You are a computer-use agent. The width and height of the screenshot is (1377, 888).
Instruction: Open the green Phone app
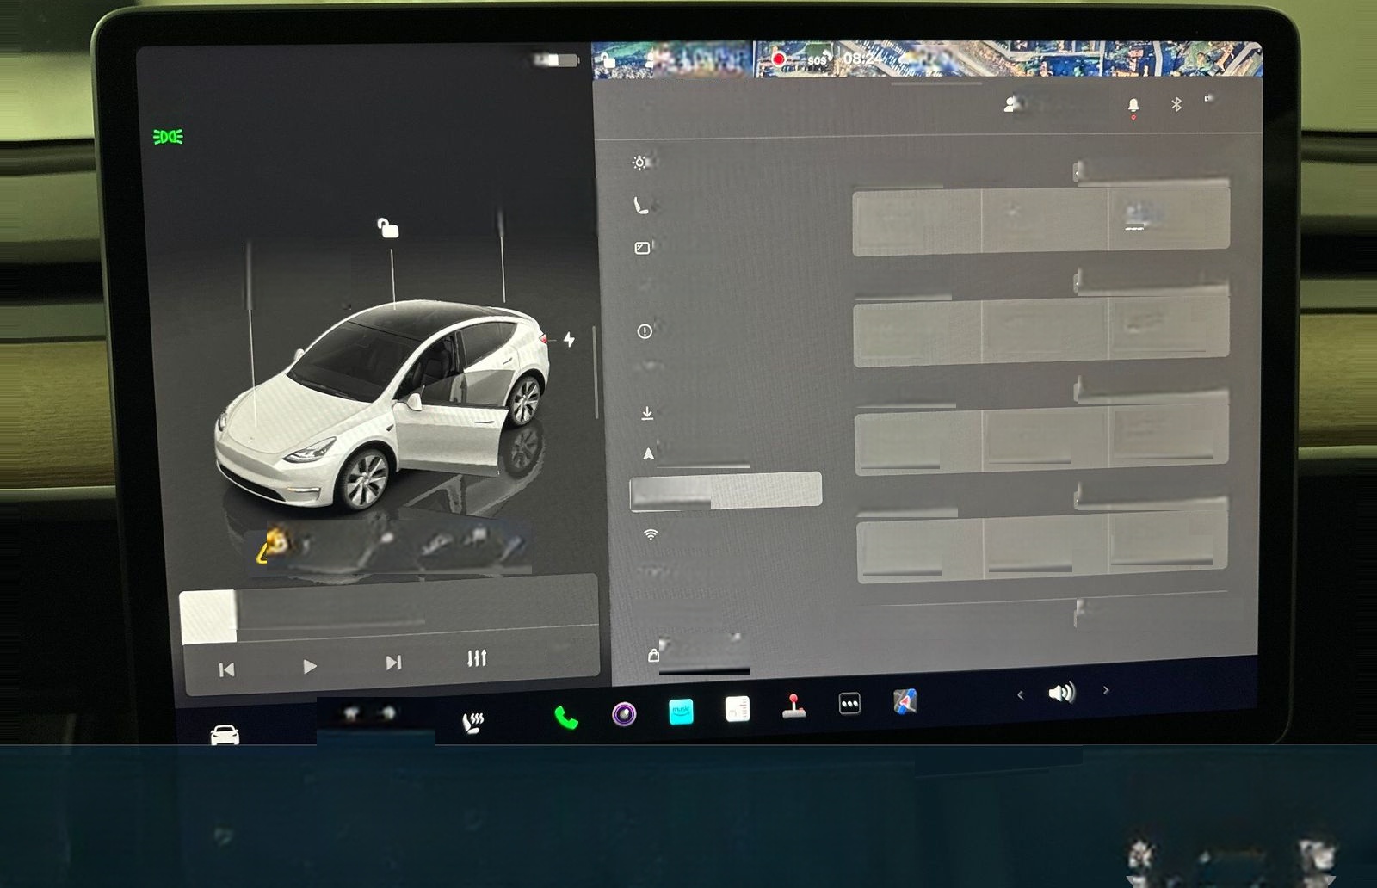[x=565, y=717]
